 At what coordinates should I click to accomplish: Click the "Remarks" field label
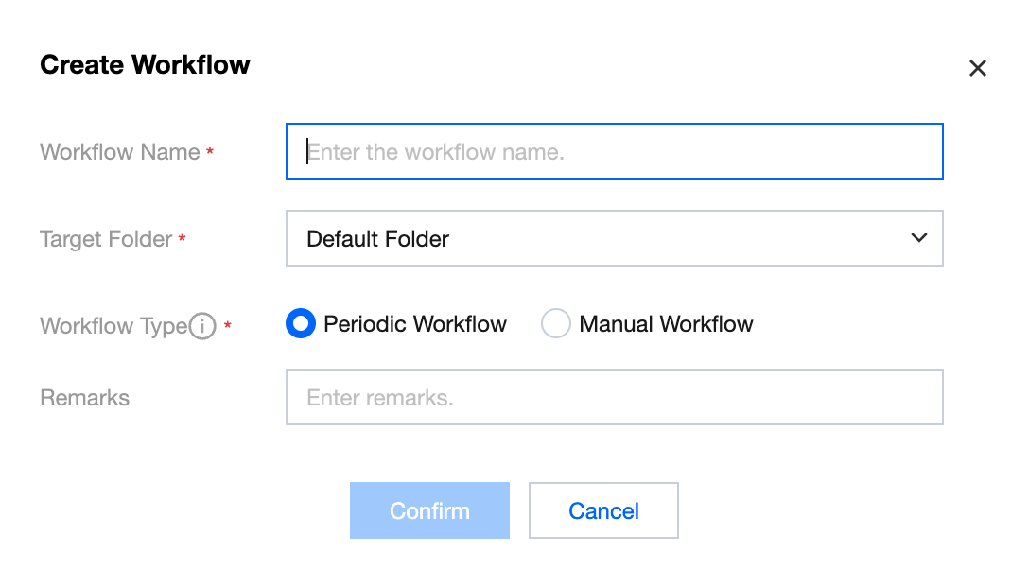pyautogui.click(x=85, y=398)
